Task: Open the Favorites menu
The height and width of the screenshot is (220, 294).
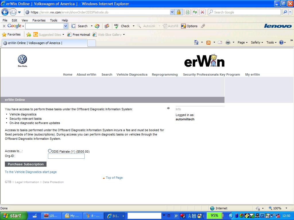Action: point(39,20)
